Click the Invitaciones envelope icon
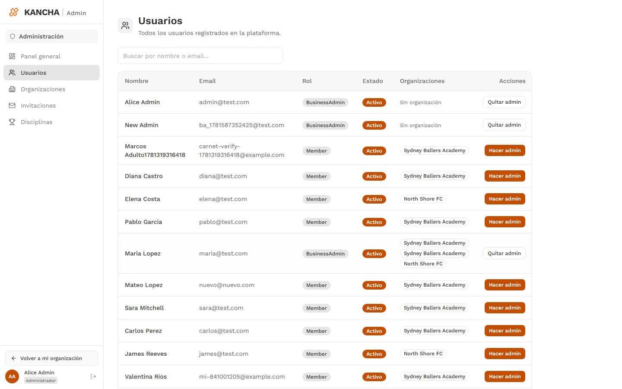This screenshot has width=622, height=389. tap(12, 105)
